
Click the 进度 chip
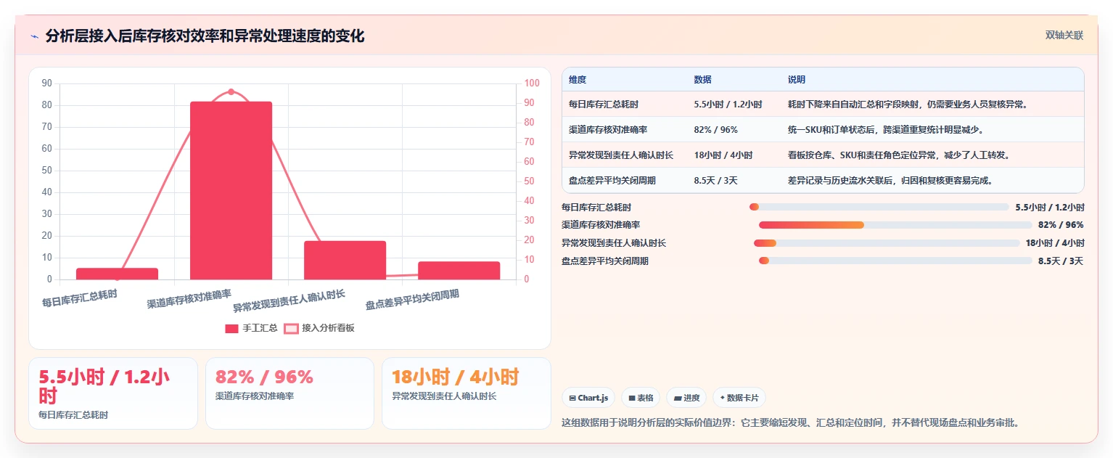pos(686,398)
